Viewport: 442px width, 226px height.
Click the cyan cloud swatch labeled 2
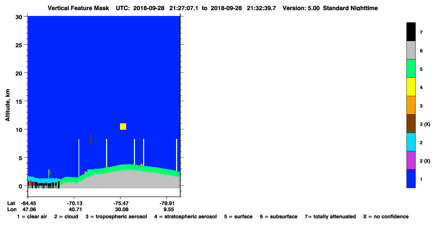[x=411, y=142]
